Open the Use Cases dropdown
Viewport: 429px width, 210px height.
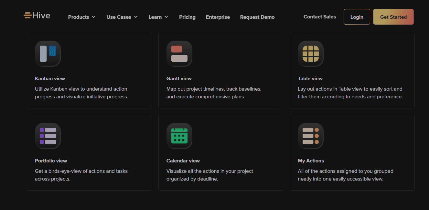click(122, 17)
